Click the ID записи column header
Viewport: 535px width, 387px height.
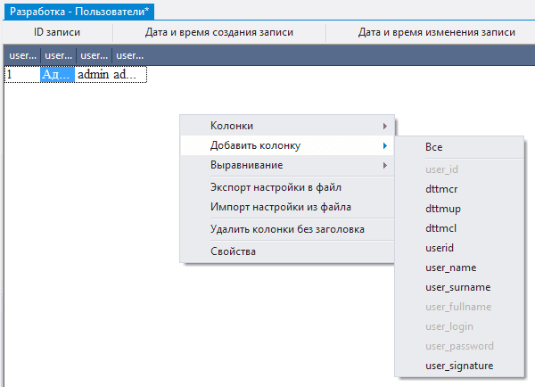(x=57, y=32)
